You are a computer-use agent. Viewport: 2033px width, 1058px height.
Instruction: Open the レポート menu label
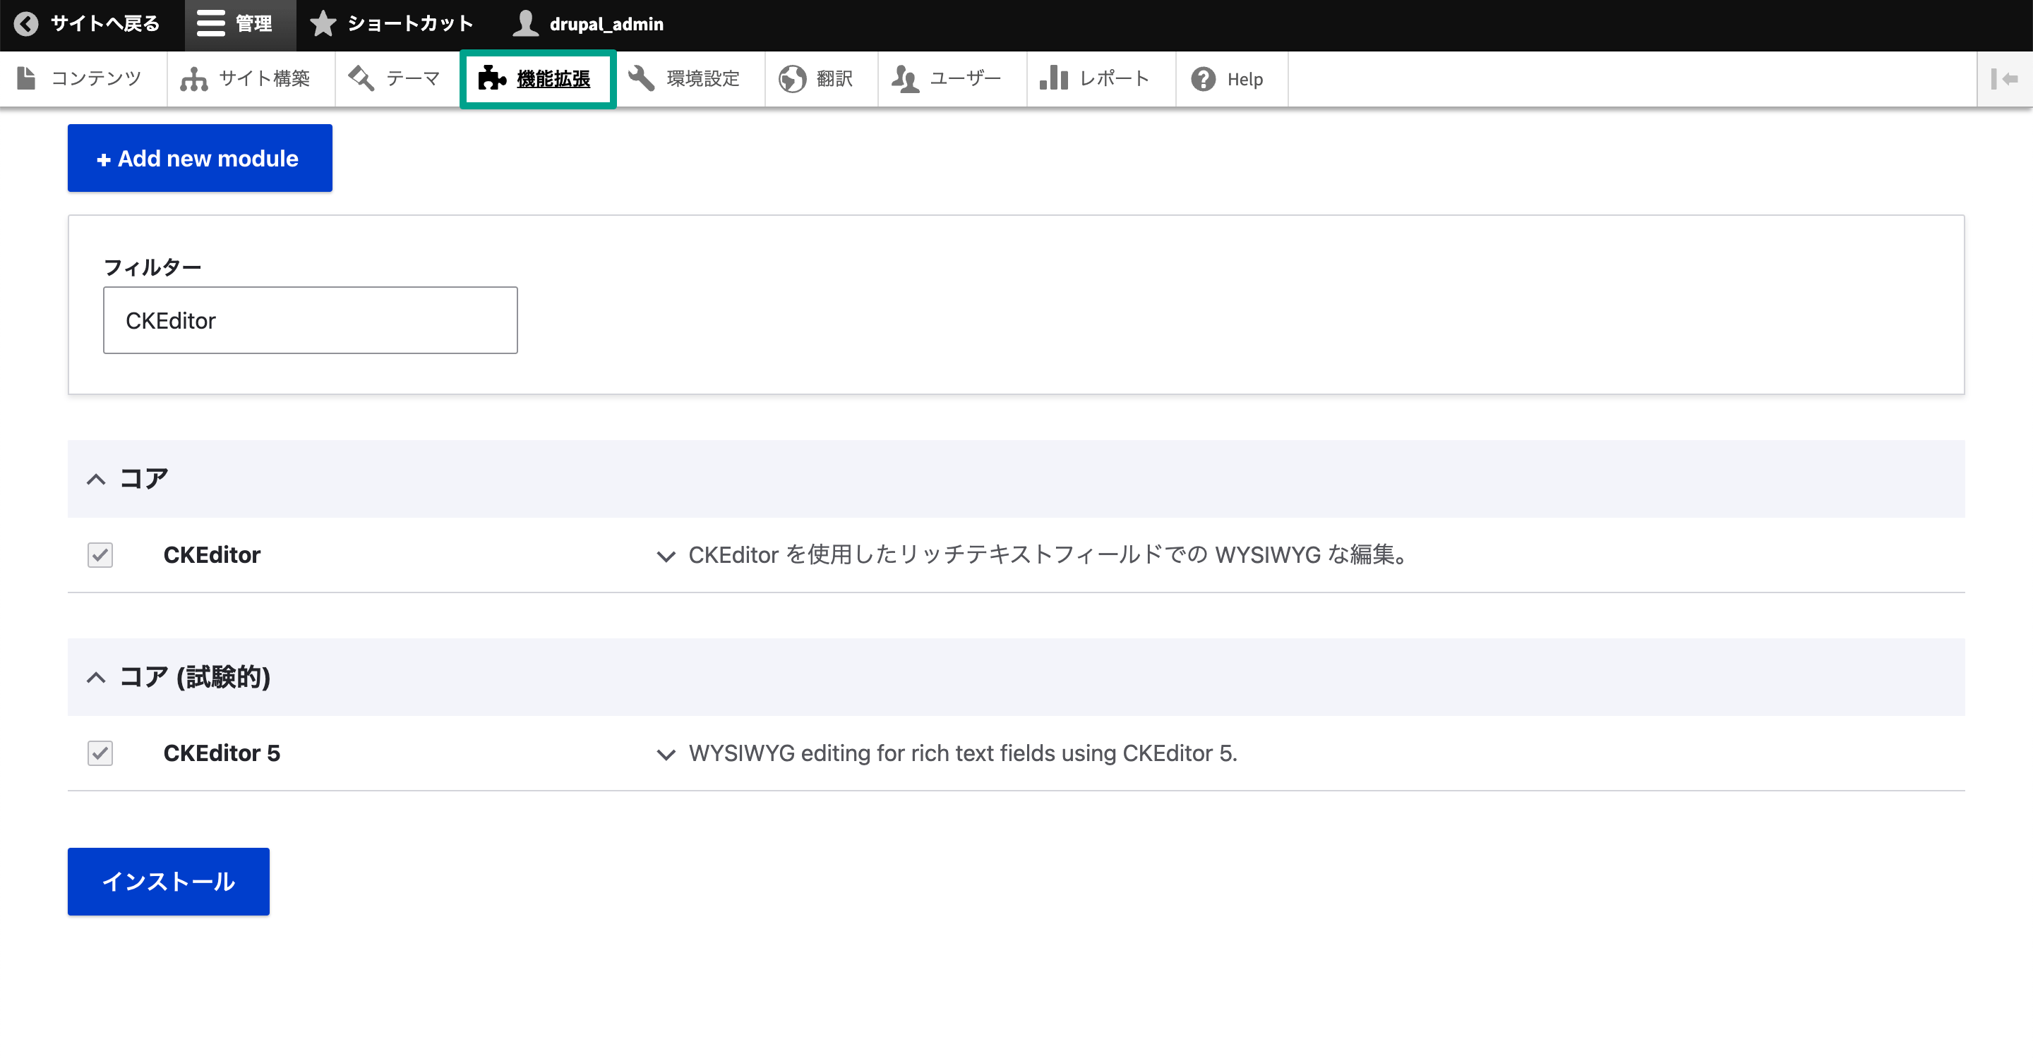point(1115,79)
